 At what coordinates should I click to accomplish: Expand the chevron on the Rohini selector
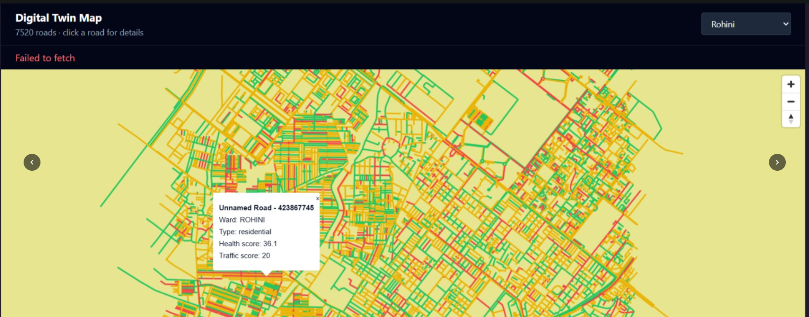click(785, 24)
